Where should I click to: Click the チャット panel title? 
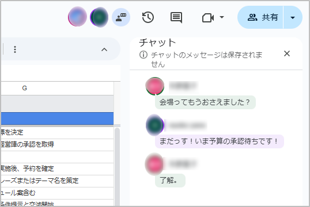[157, 43]
